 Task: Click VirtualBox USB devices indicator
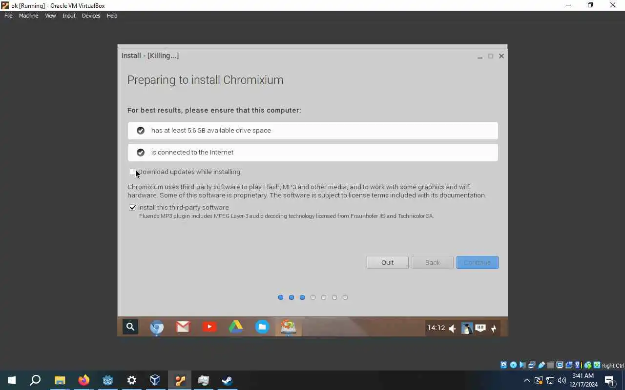point(541,365)
